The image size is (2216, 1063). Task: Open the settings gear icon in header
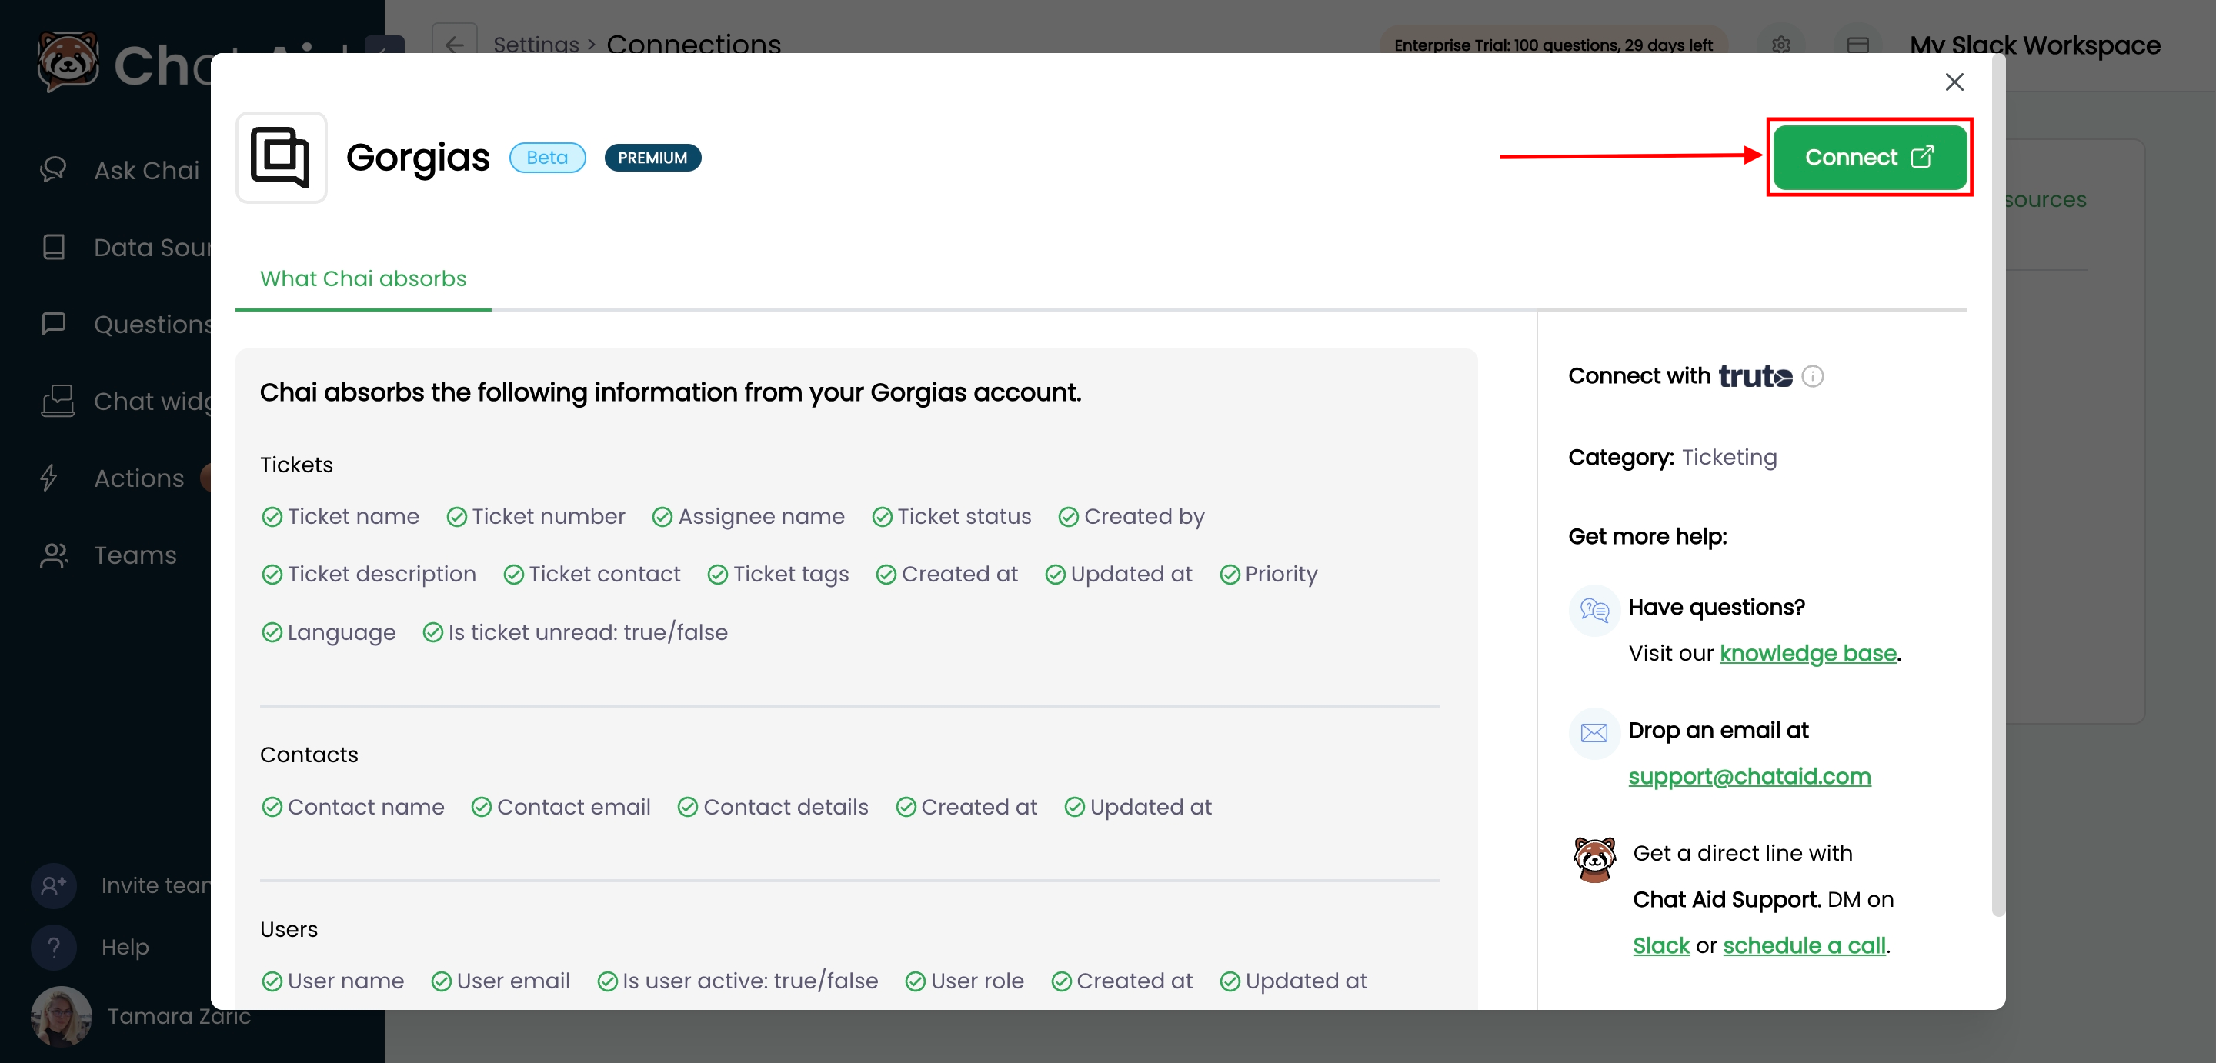(1780, 45)
